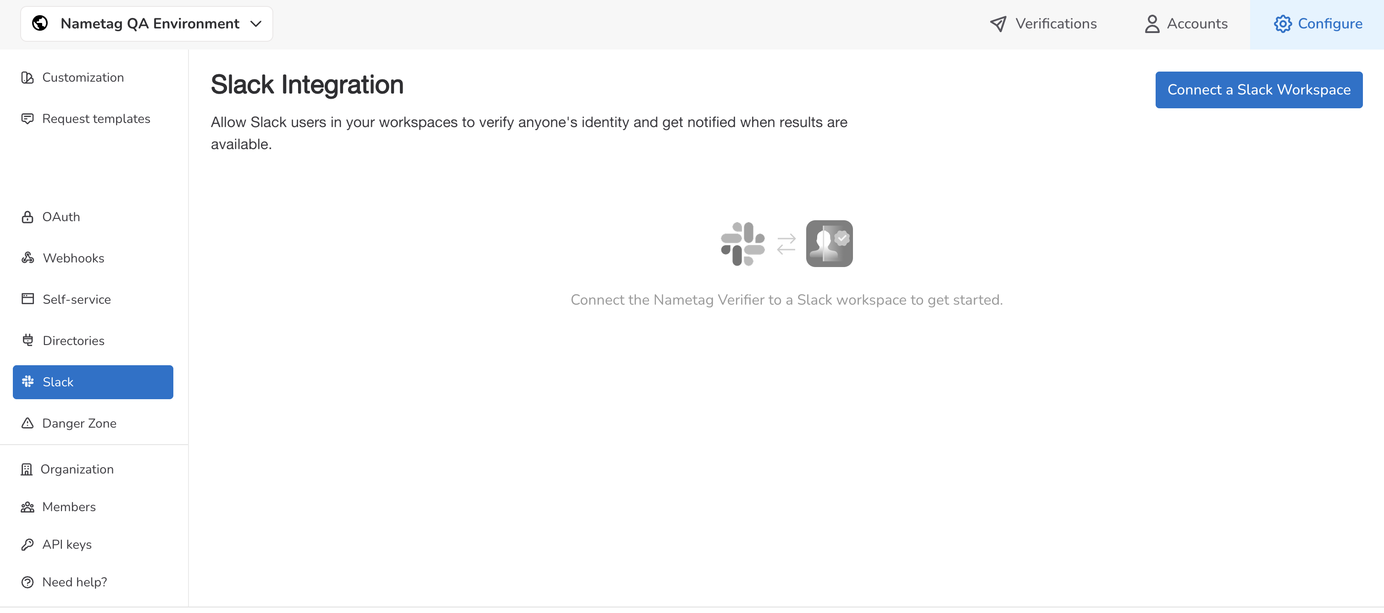Click the globe icon in environment selector
1384x613 pixels.
tap(40, 23)
